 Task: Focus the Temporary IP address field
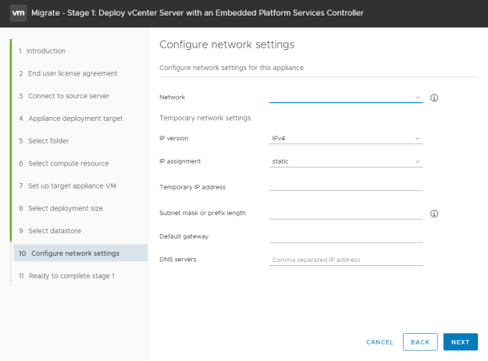[346, 186]
